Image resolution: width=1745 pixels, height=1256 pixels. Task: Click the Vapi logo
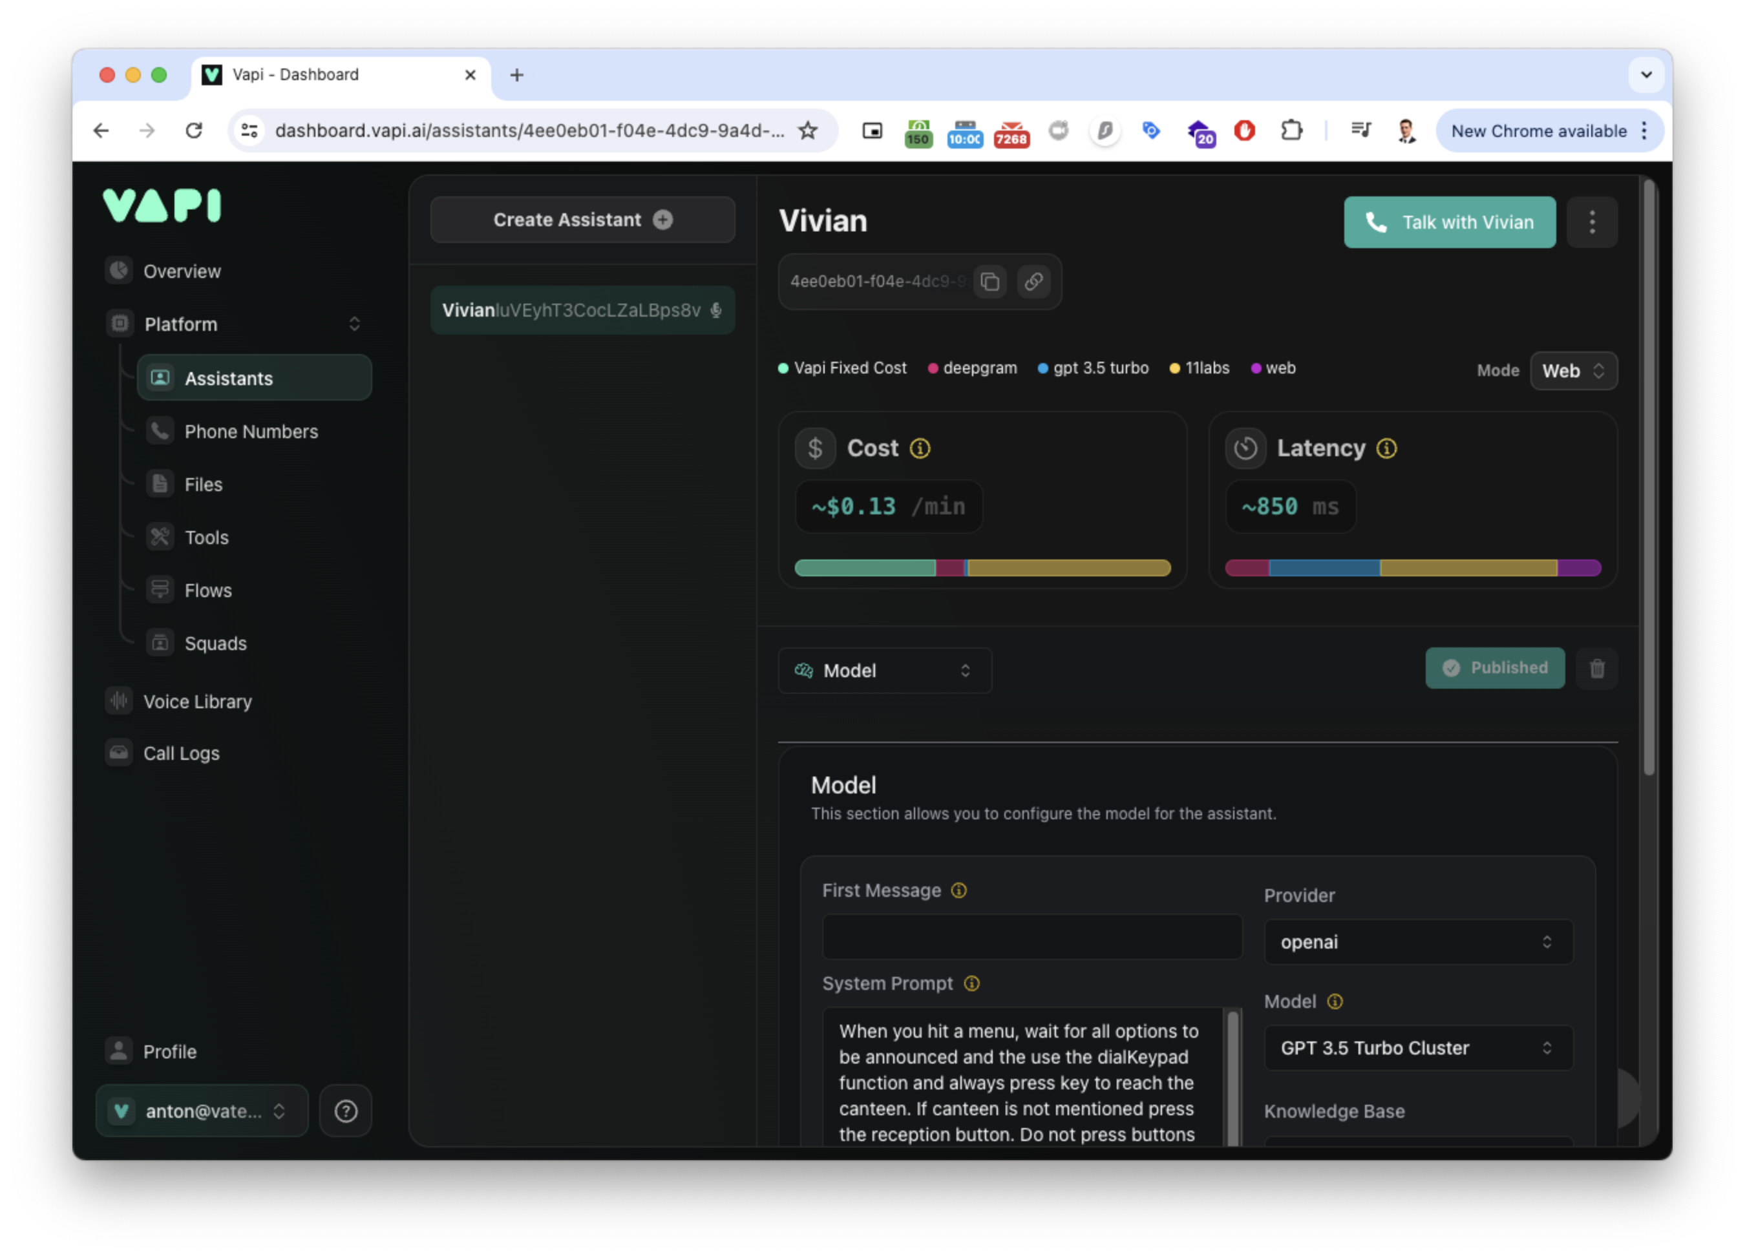coord(162,205)
